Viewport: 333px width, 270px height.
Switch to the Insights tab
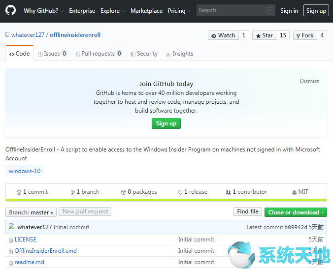click(x=179, y=54)
